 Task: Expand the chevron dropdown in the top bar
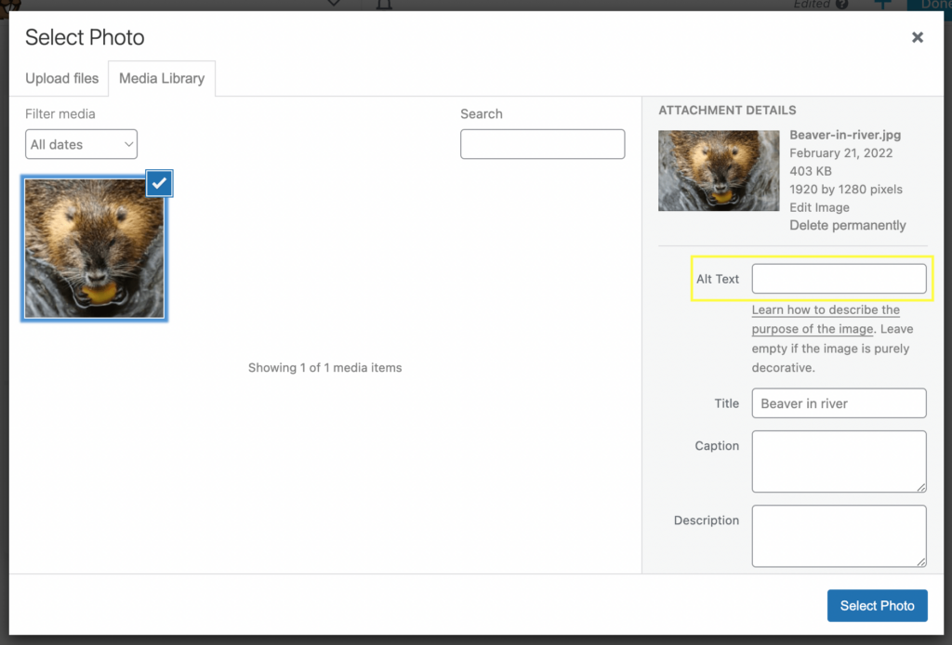pos(332,5)
